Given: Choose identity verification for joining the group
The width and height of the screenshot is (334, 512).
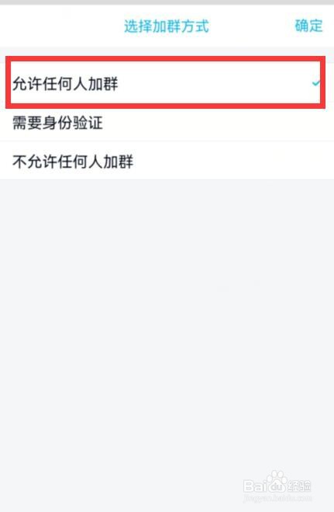Looking at the screenshot, I should point(167,123).
